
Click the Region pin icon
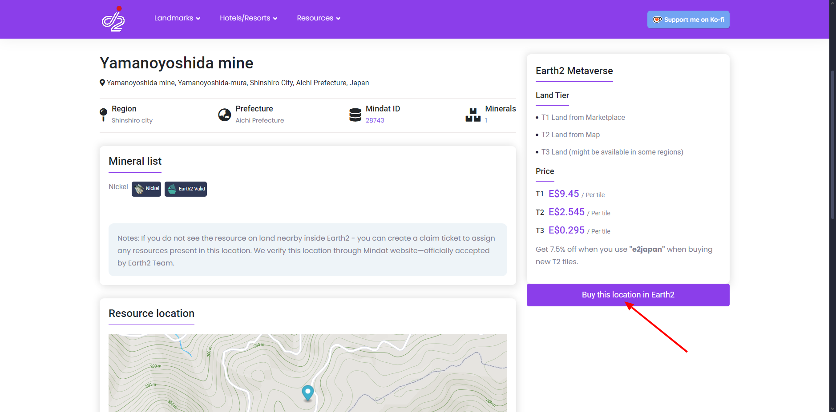pos(103,115)
